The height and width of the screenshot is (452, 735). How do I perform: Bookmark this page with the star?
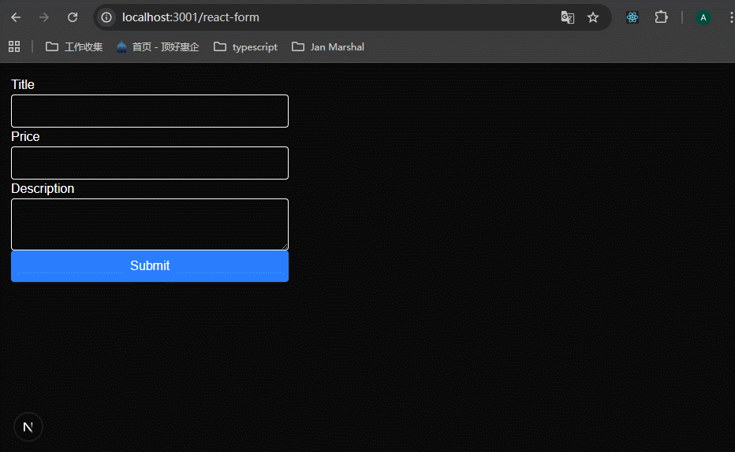593,17
